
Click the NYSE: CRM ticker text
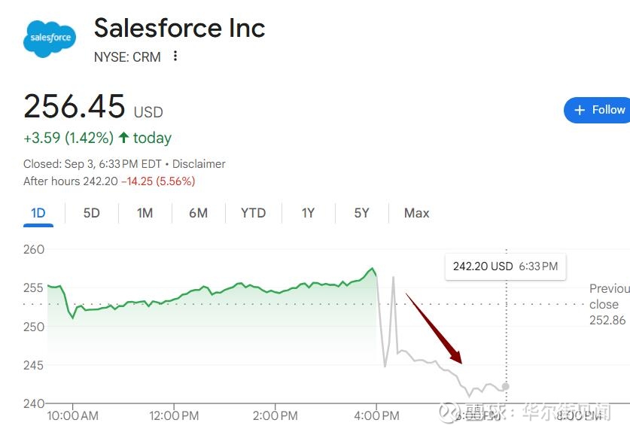[x=127, y=56]
